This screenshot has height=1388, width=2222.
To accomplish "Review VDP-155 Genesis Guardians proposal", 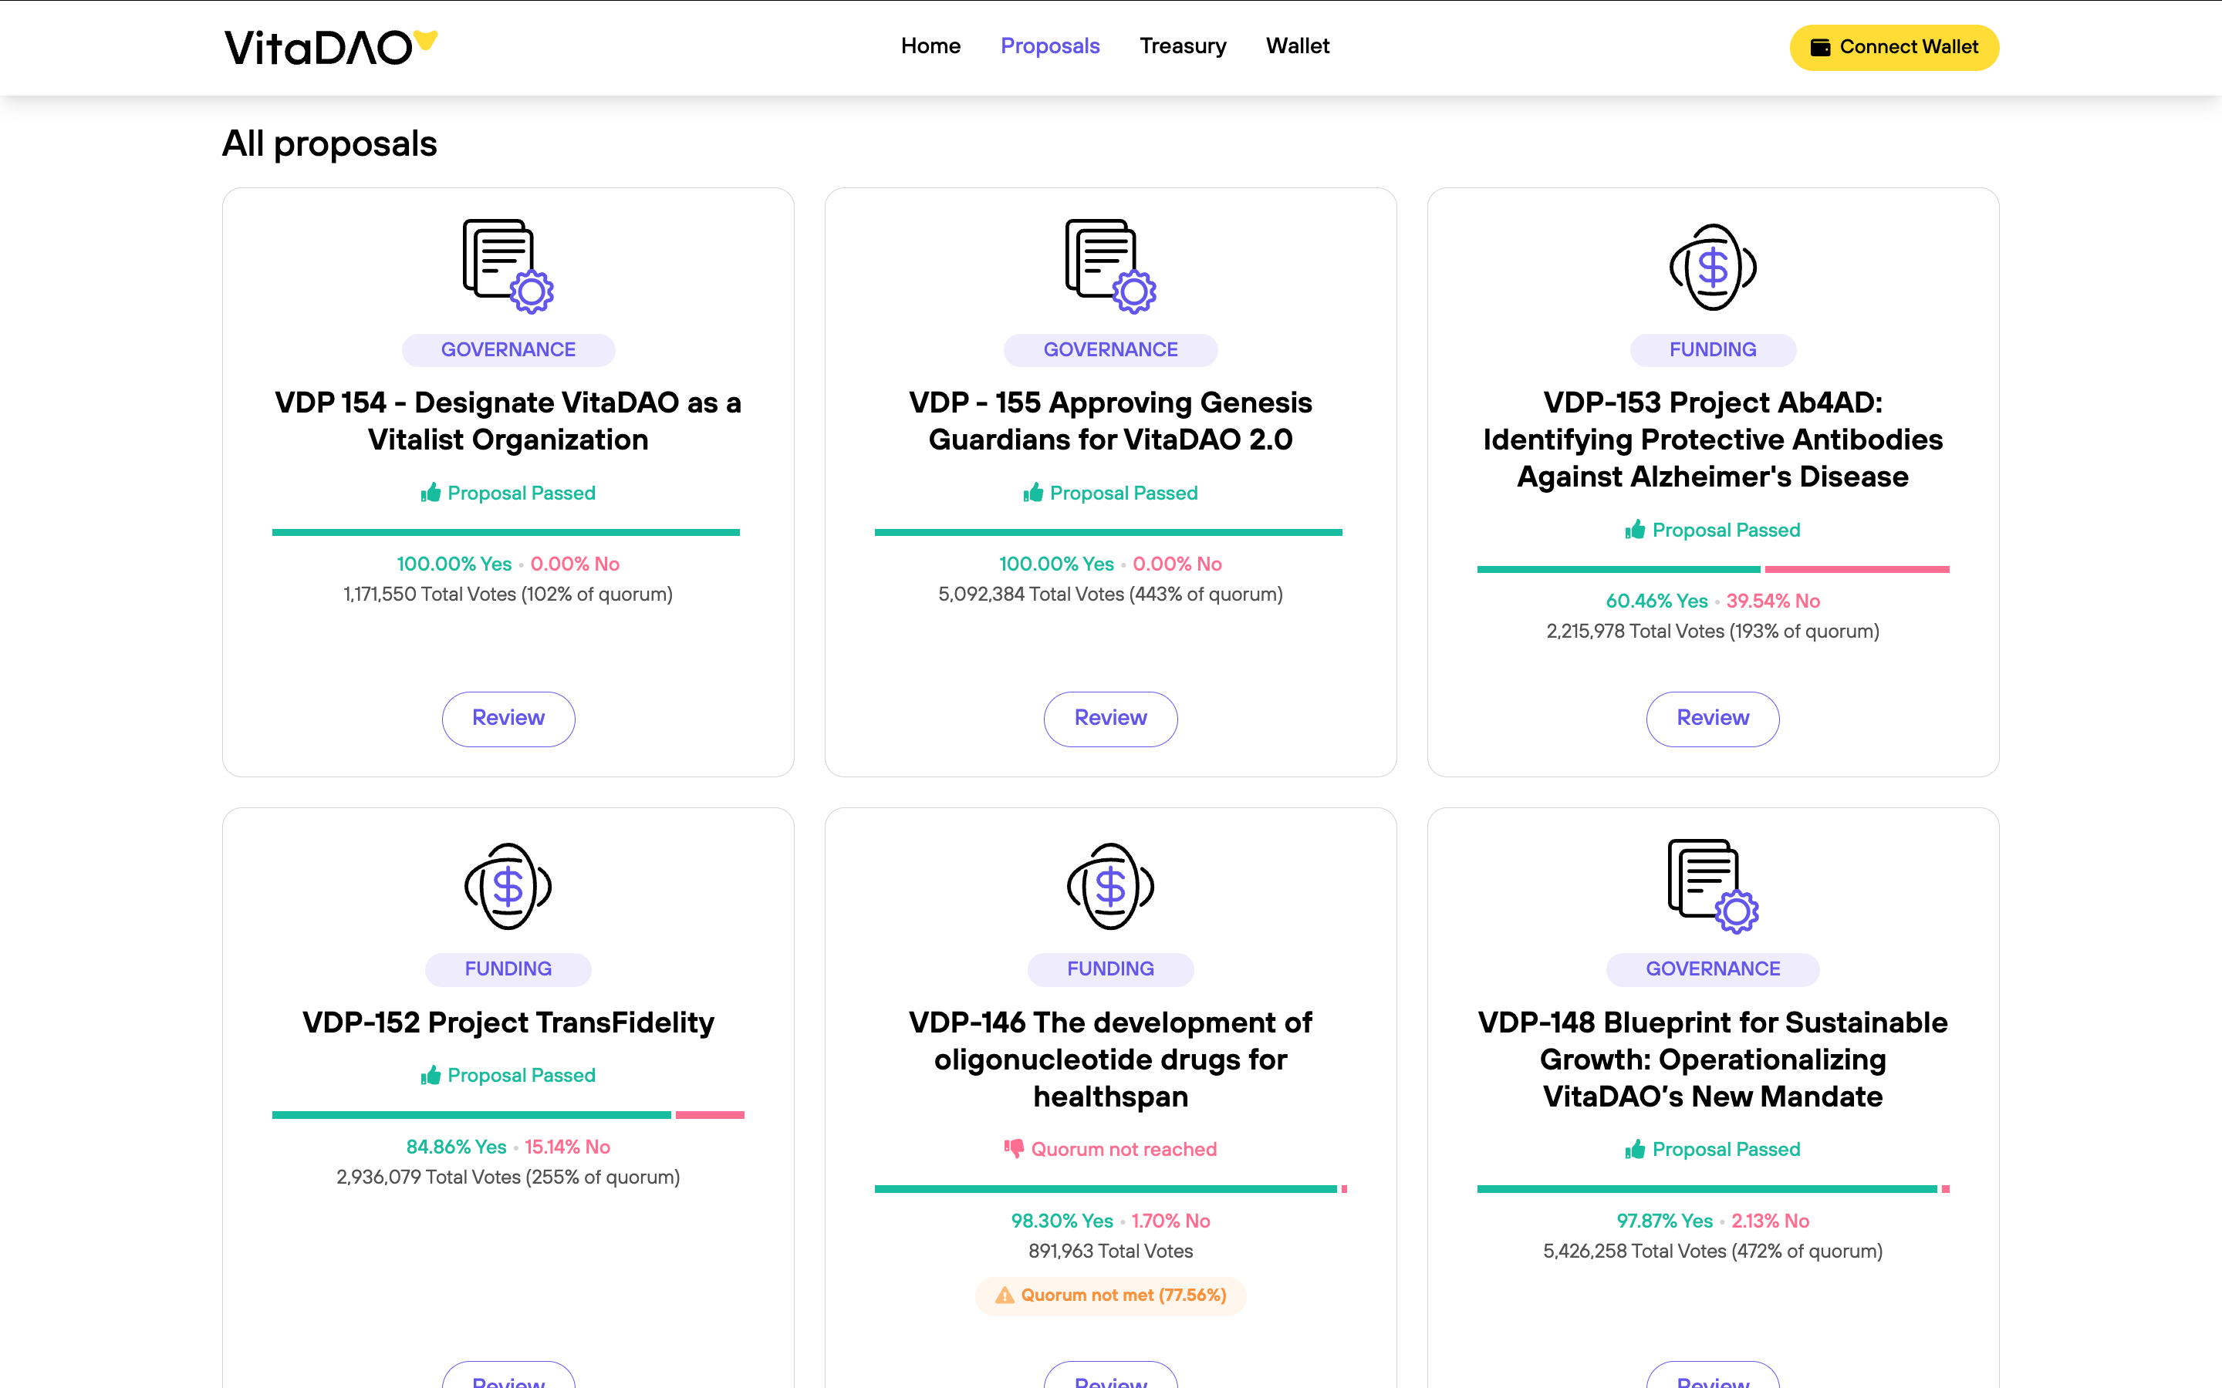I will coord(1110,718).
